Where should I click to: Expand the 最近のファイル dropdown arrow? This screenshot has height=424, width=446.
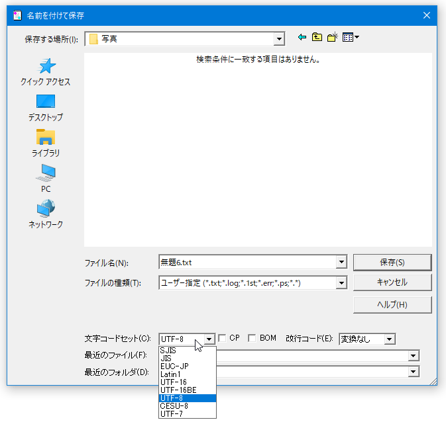[x=414, y=356]
